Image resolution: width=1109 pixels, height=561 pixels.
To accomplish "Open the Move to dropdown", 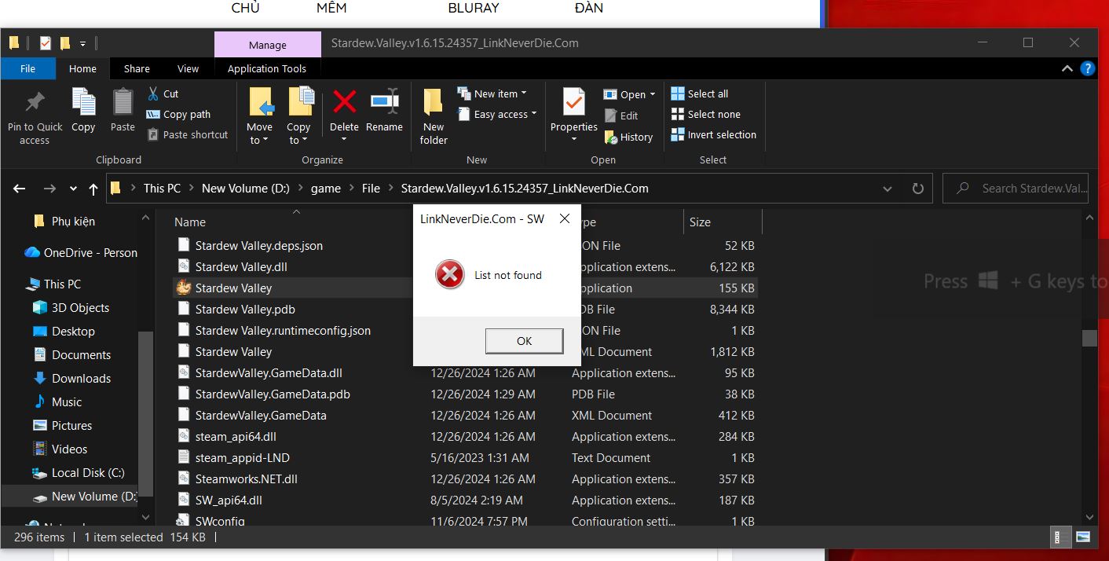I will (x=259, y=117).
